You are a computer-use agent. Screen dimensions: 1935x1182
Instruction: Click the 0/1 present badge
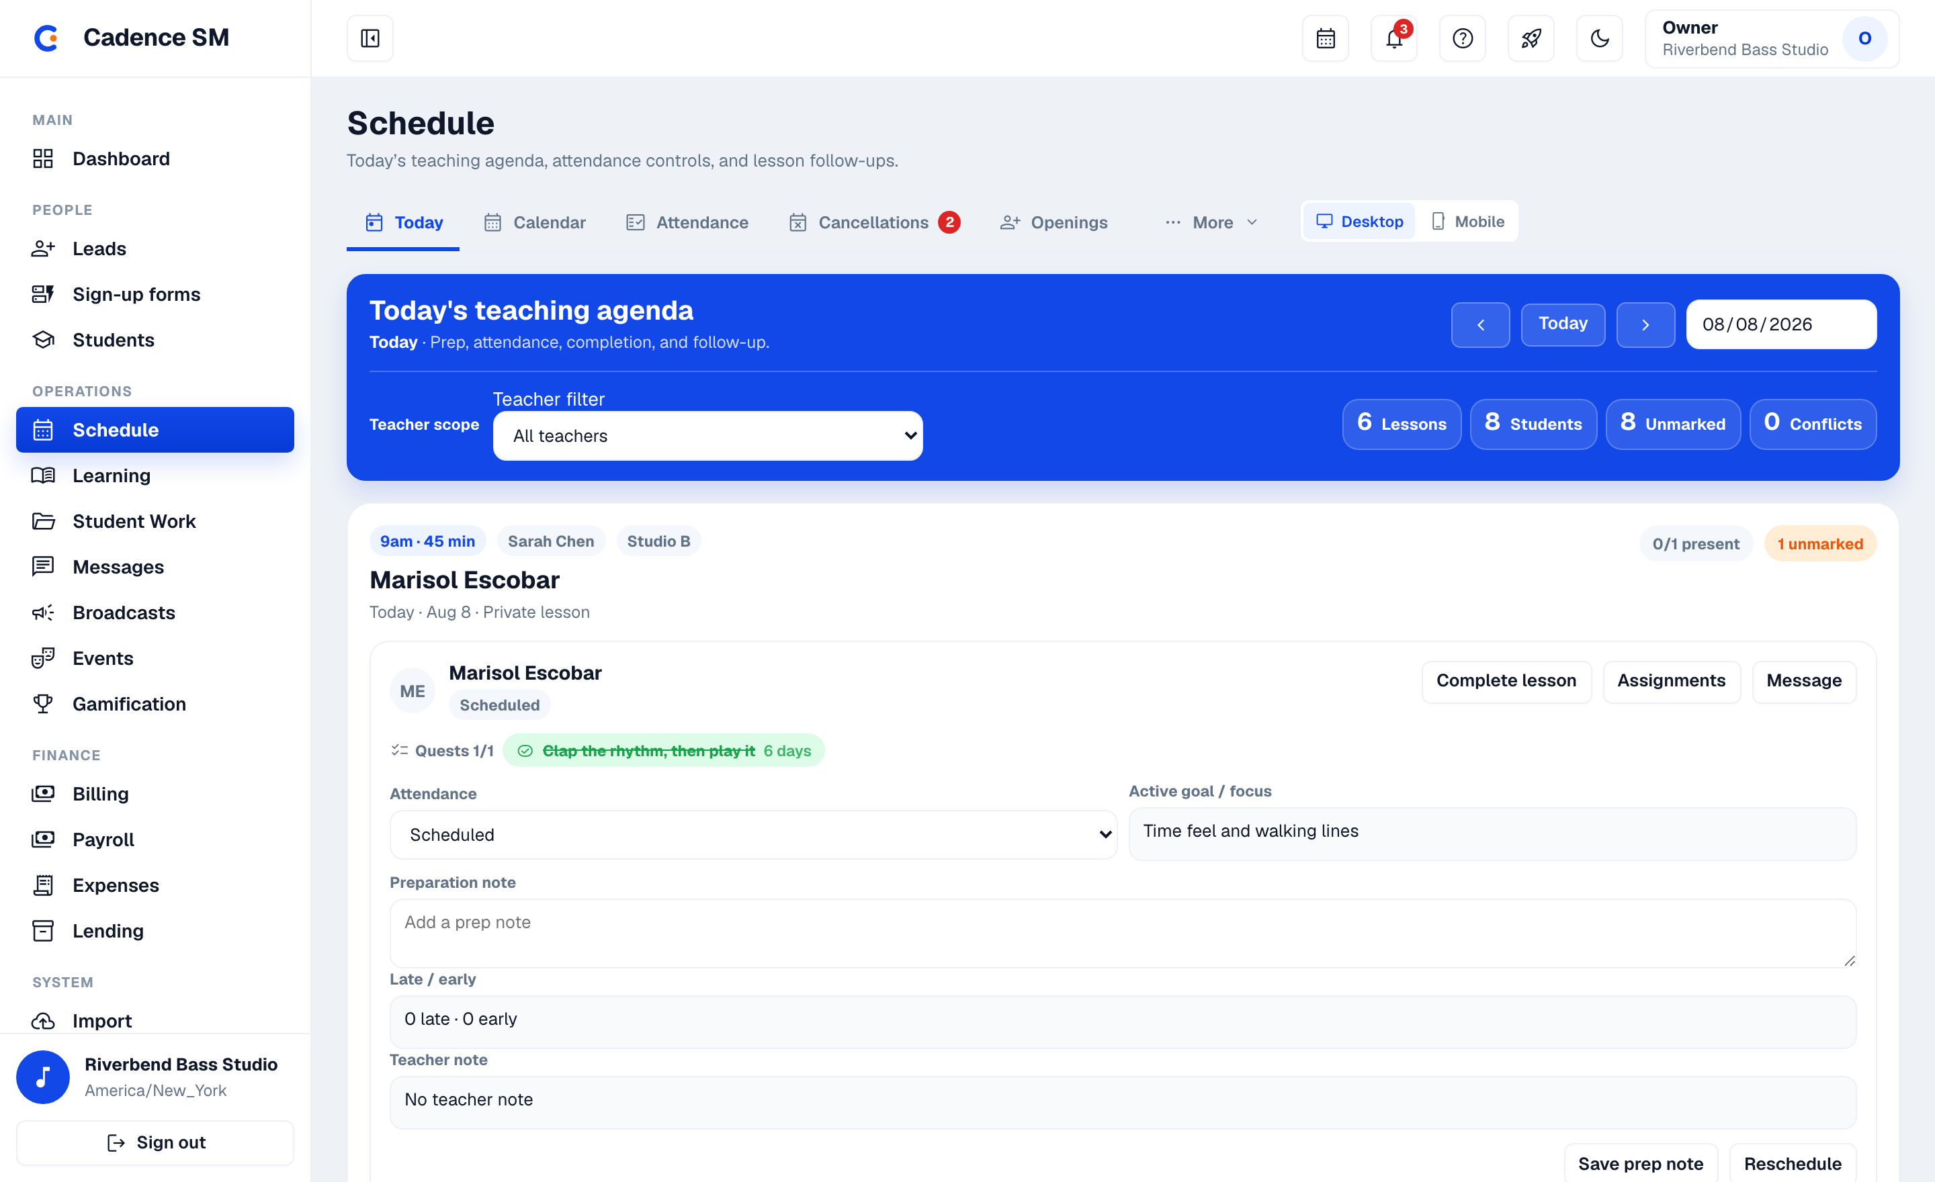click(1696, 543)
